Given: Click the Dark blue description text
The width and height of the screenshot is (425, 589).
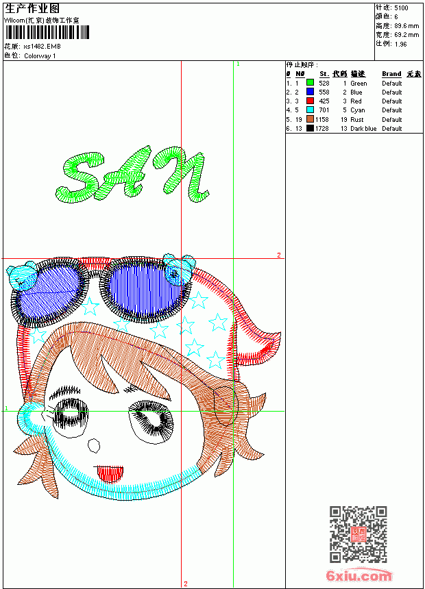Looking at the screenshot, I should [363, 129].
